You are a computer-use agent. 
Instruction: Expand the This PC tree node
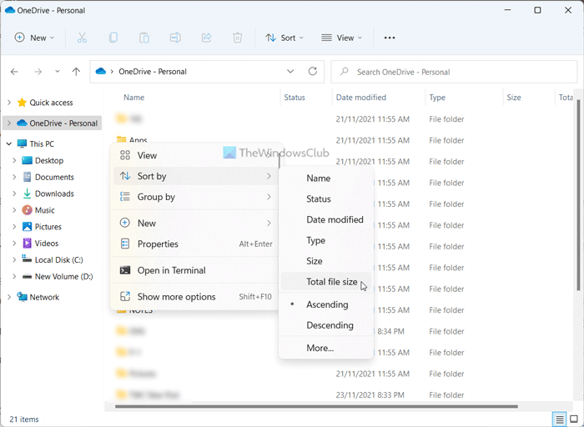tap(9, 143)
